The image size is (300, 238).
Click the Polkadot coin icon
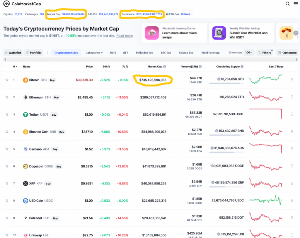pos(25,218)
